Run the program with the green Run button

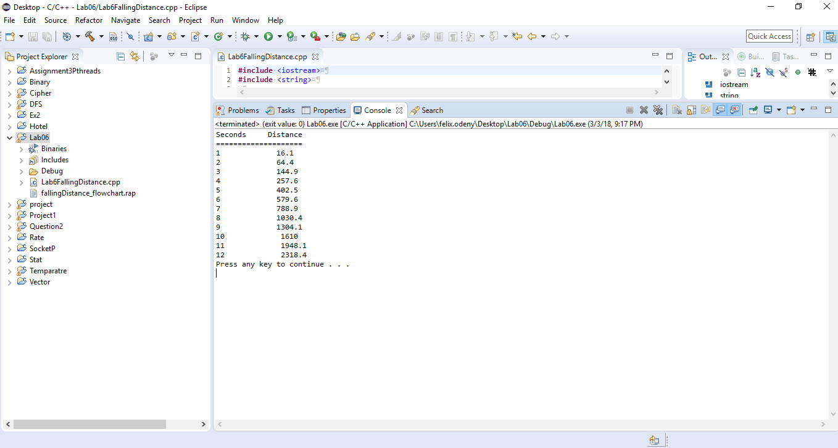[x=268, y=36]
